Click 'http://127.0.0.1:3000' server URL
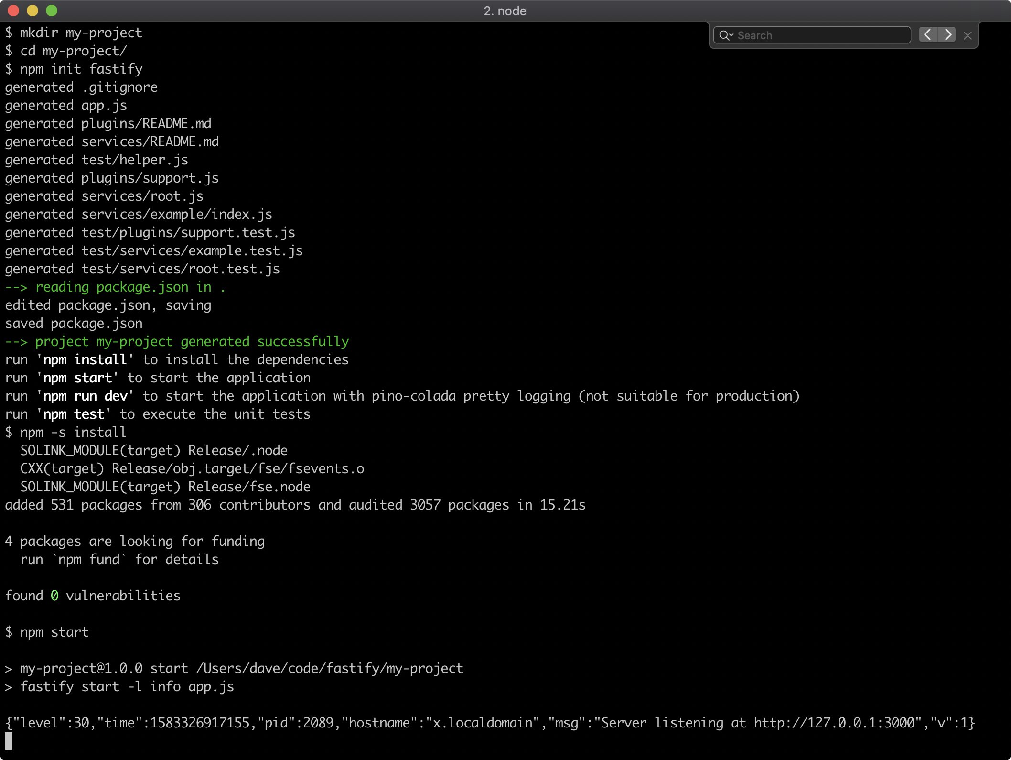Viewport: 1011px width, 760px height. point(834,723)
